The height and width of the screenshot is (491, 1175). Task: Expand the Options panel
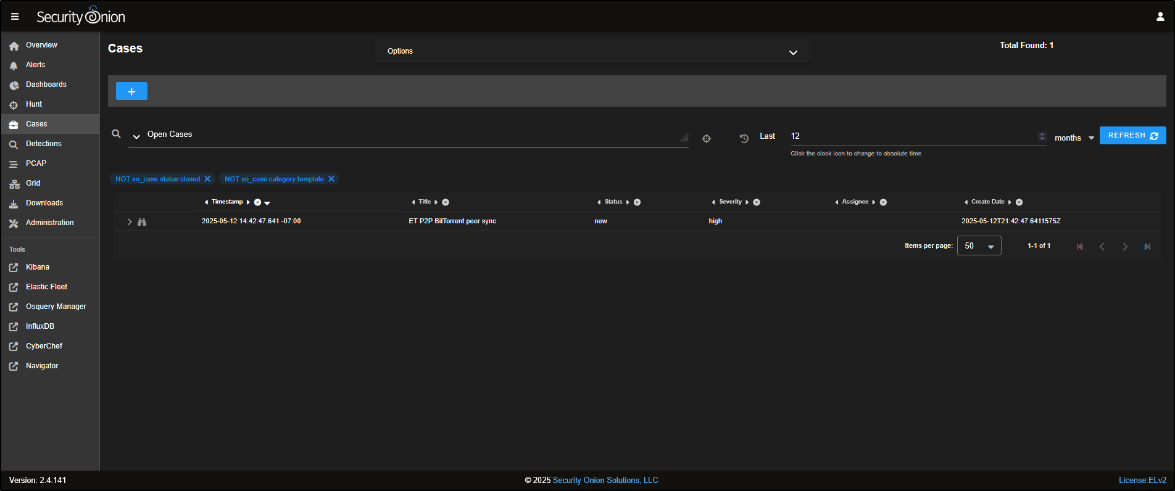pos(793,52)
